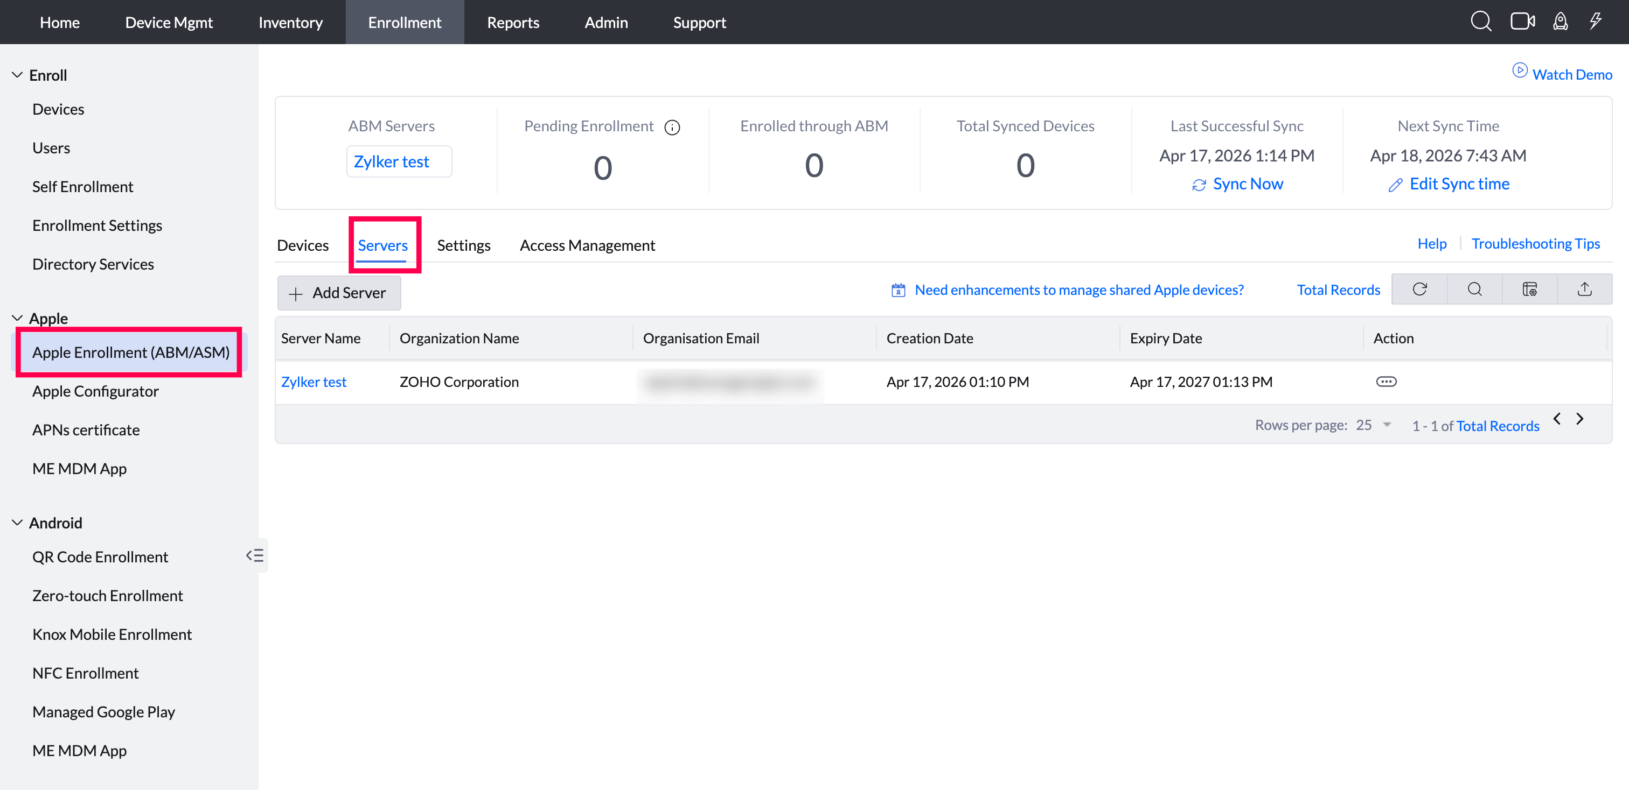Click the search magnifier icon in top bar
The width and height of the screenshot is (1629, 790).
tap(1480, 22)
